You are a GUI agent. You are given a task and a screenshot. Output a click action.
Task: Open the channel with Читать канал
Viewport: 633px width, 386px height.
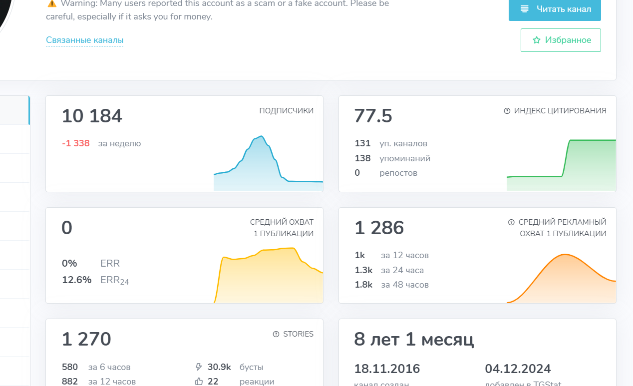point(555,9)
